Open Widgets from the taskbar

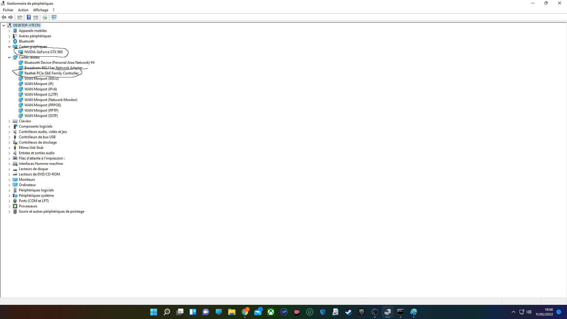coord(193,312)
